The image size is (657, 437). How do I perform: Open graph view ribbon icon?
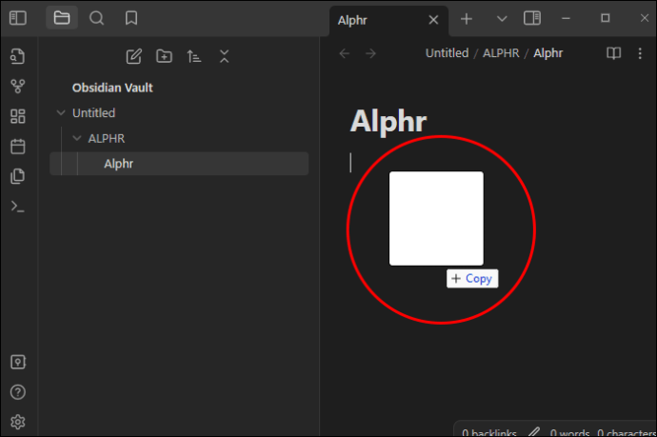pos(17,87)
